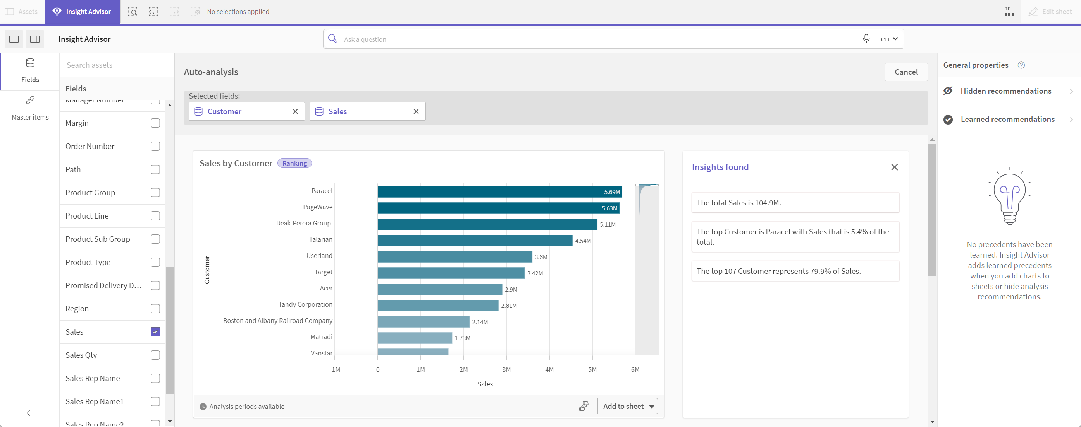This screenshot has width=1081, height=427.
Task: Click the Cancel button in Auto-analysis
Action: click(x=905, y=71)
